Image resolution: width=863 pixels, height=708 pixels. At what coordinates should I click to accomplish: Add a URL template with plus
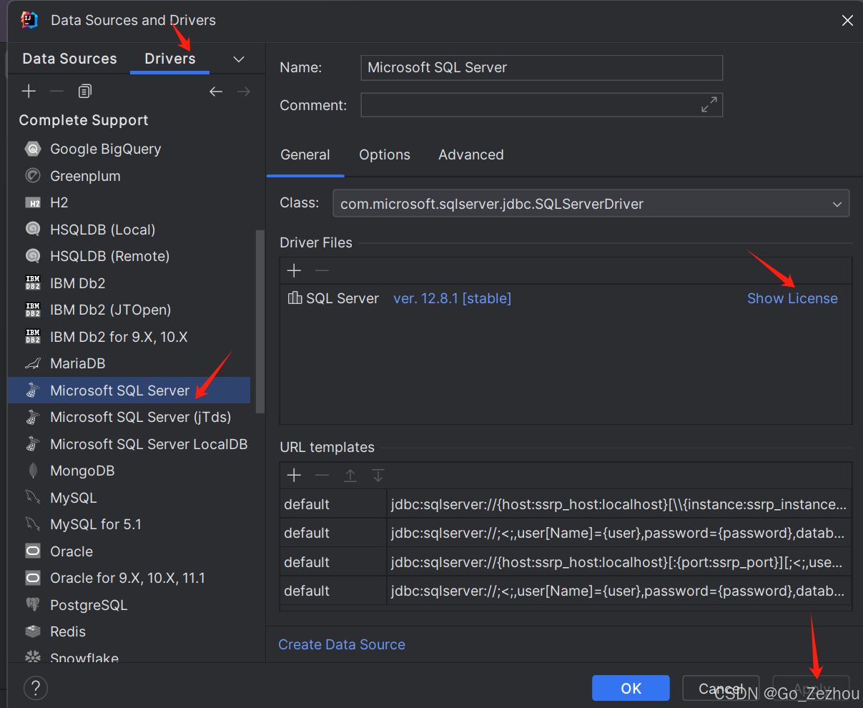(294, 476)
